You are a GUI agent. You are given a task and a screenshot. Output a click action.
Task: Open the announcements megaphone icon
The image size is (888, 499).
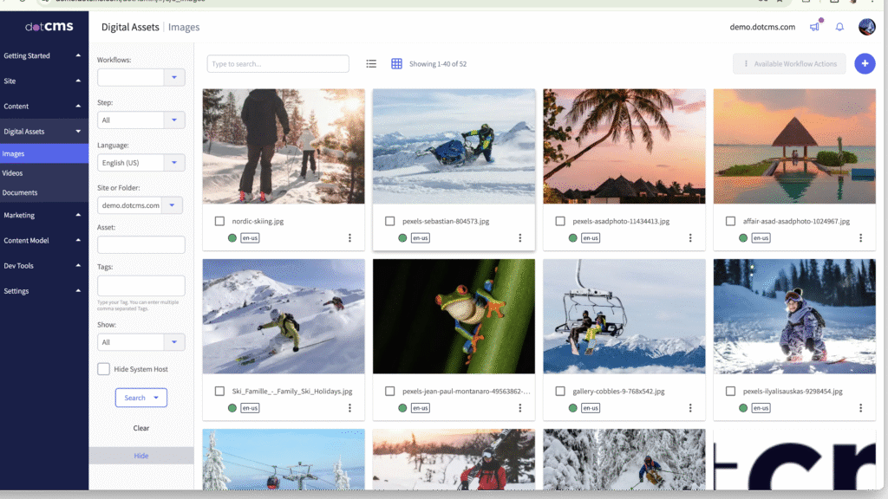point(815,27)
